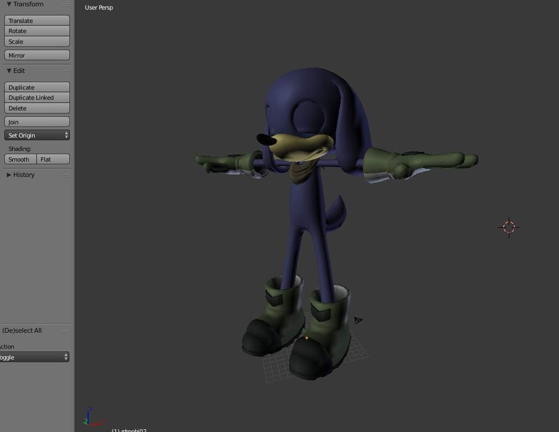Click the camera object in viewport
559x432 pixels.
[x=358, y=320]
